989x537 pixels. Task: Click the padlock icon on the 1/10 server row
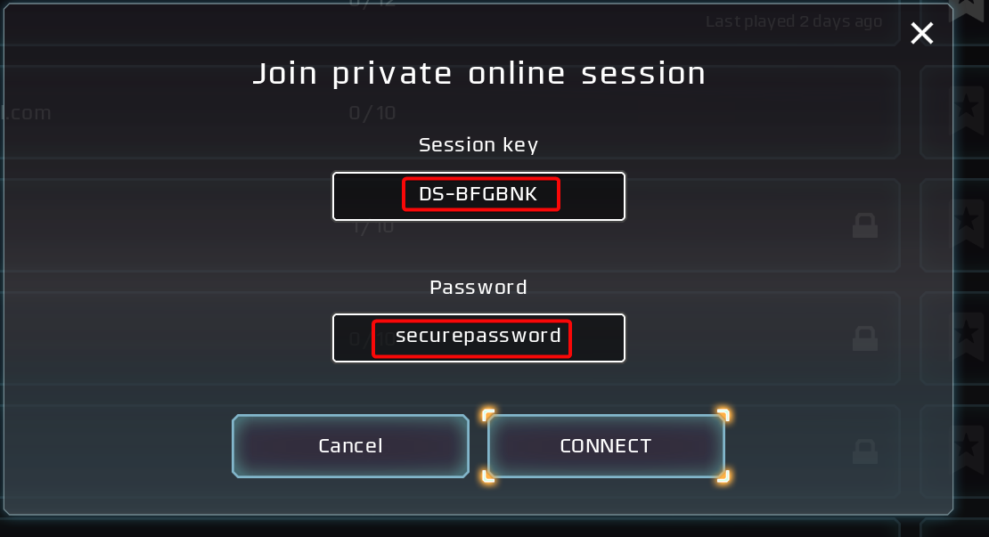(x=864, y=226)
